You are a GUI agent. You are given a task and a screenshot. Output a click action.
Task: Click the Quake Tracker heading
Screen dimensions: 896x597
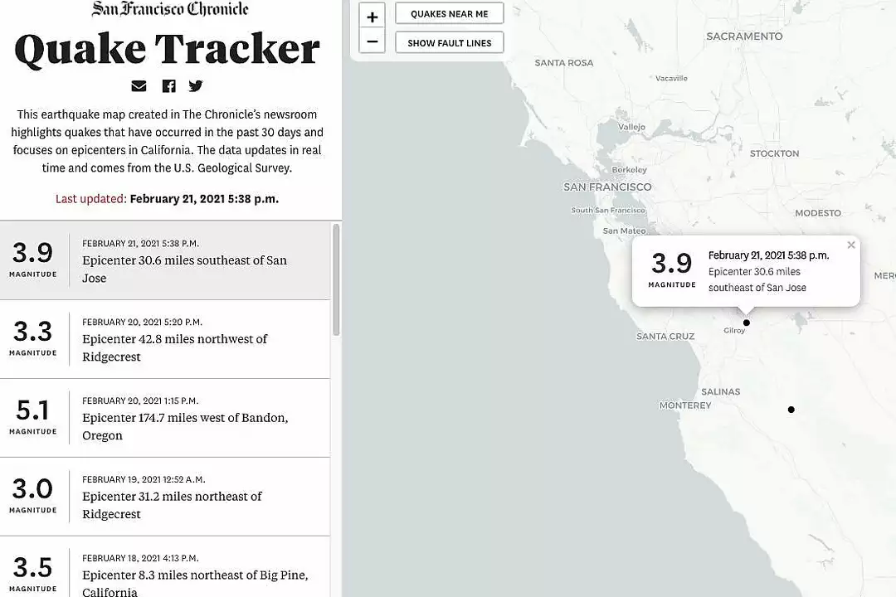(x=167, y=49)
